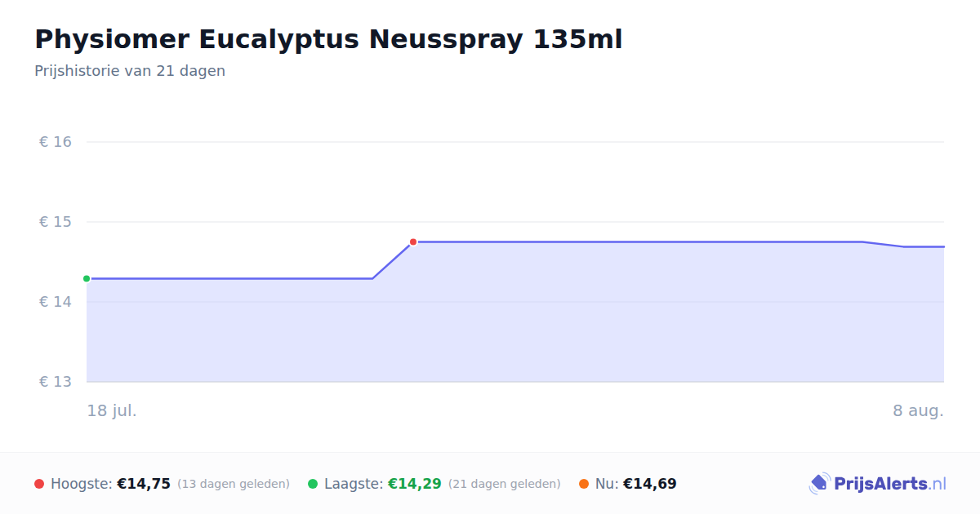Viewport: 980px width, 514px height.
Task: Click the red dot beside Hoogste legend
Action: coord(39,484)
